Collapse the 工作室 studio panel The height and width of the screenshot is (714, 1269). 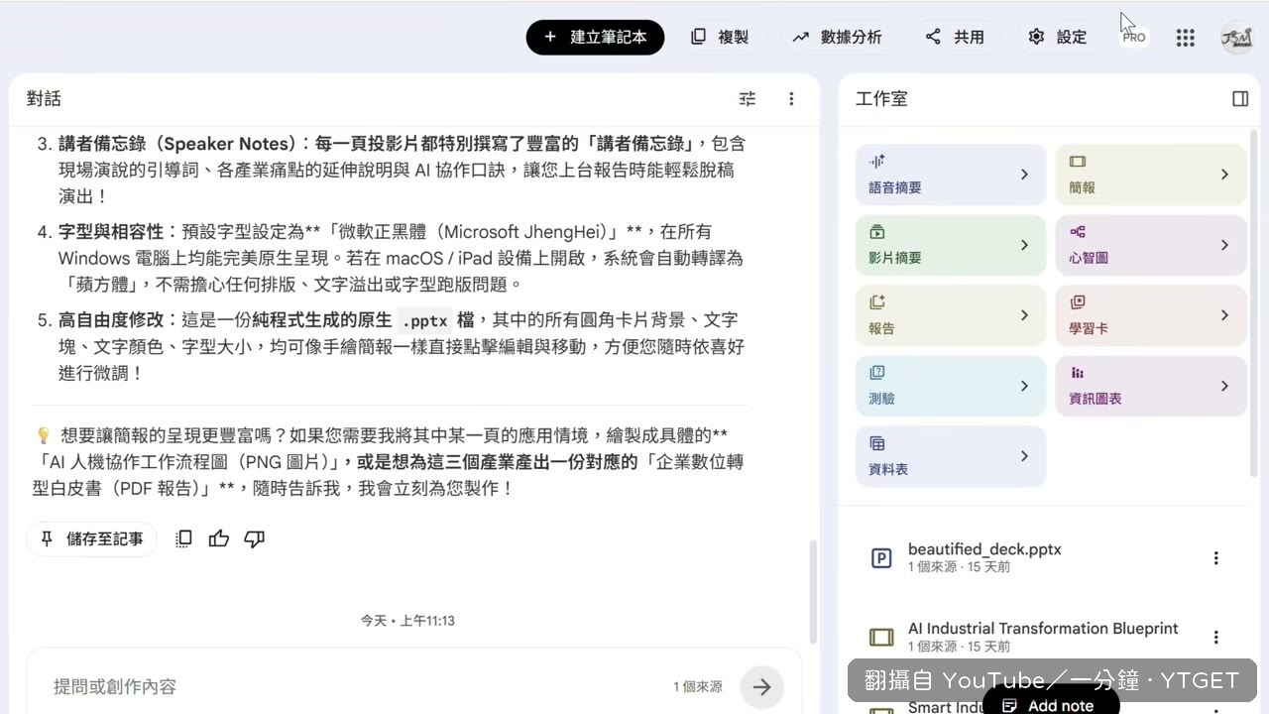pos(1240,98)
